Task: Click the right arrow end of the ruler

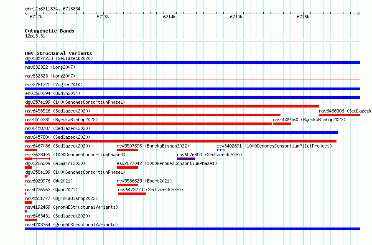Action: tap(359, 13)
